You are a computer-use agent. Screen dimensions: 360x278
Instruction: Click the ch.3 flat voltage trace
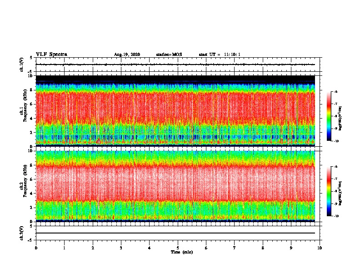[175, 233]
